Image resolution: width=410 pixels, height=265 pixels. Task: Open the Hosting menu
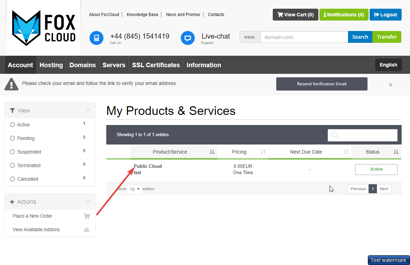[51, 65]
